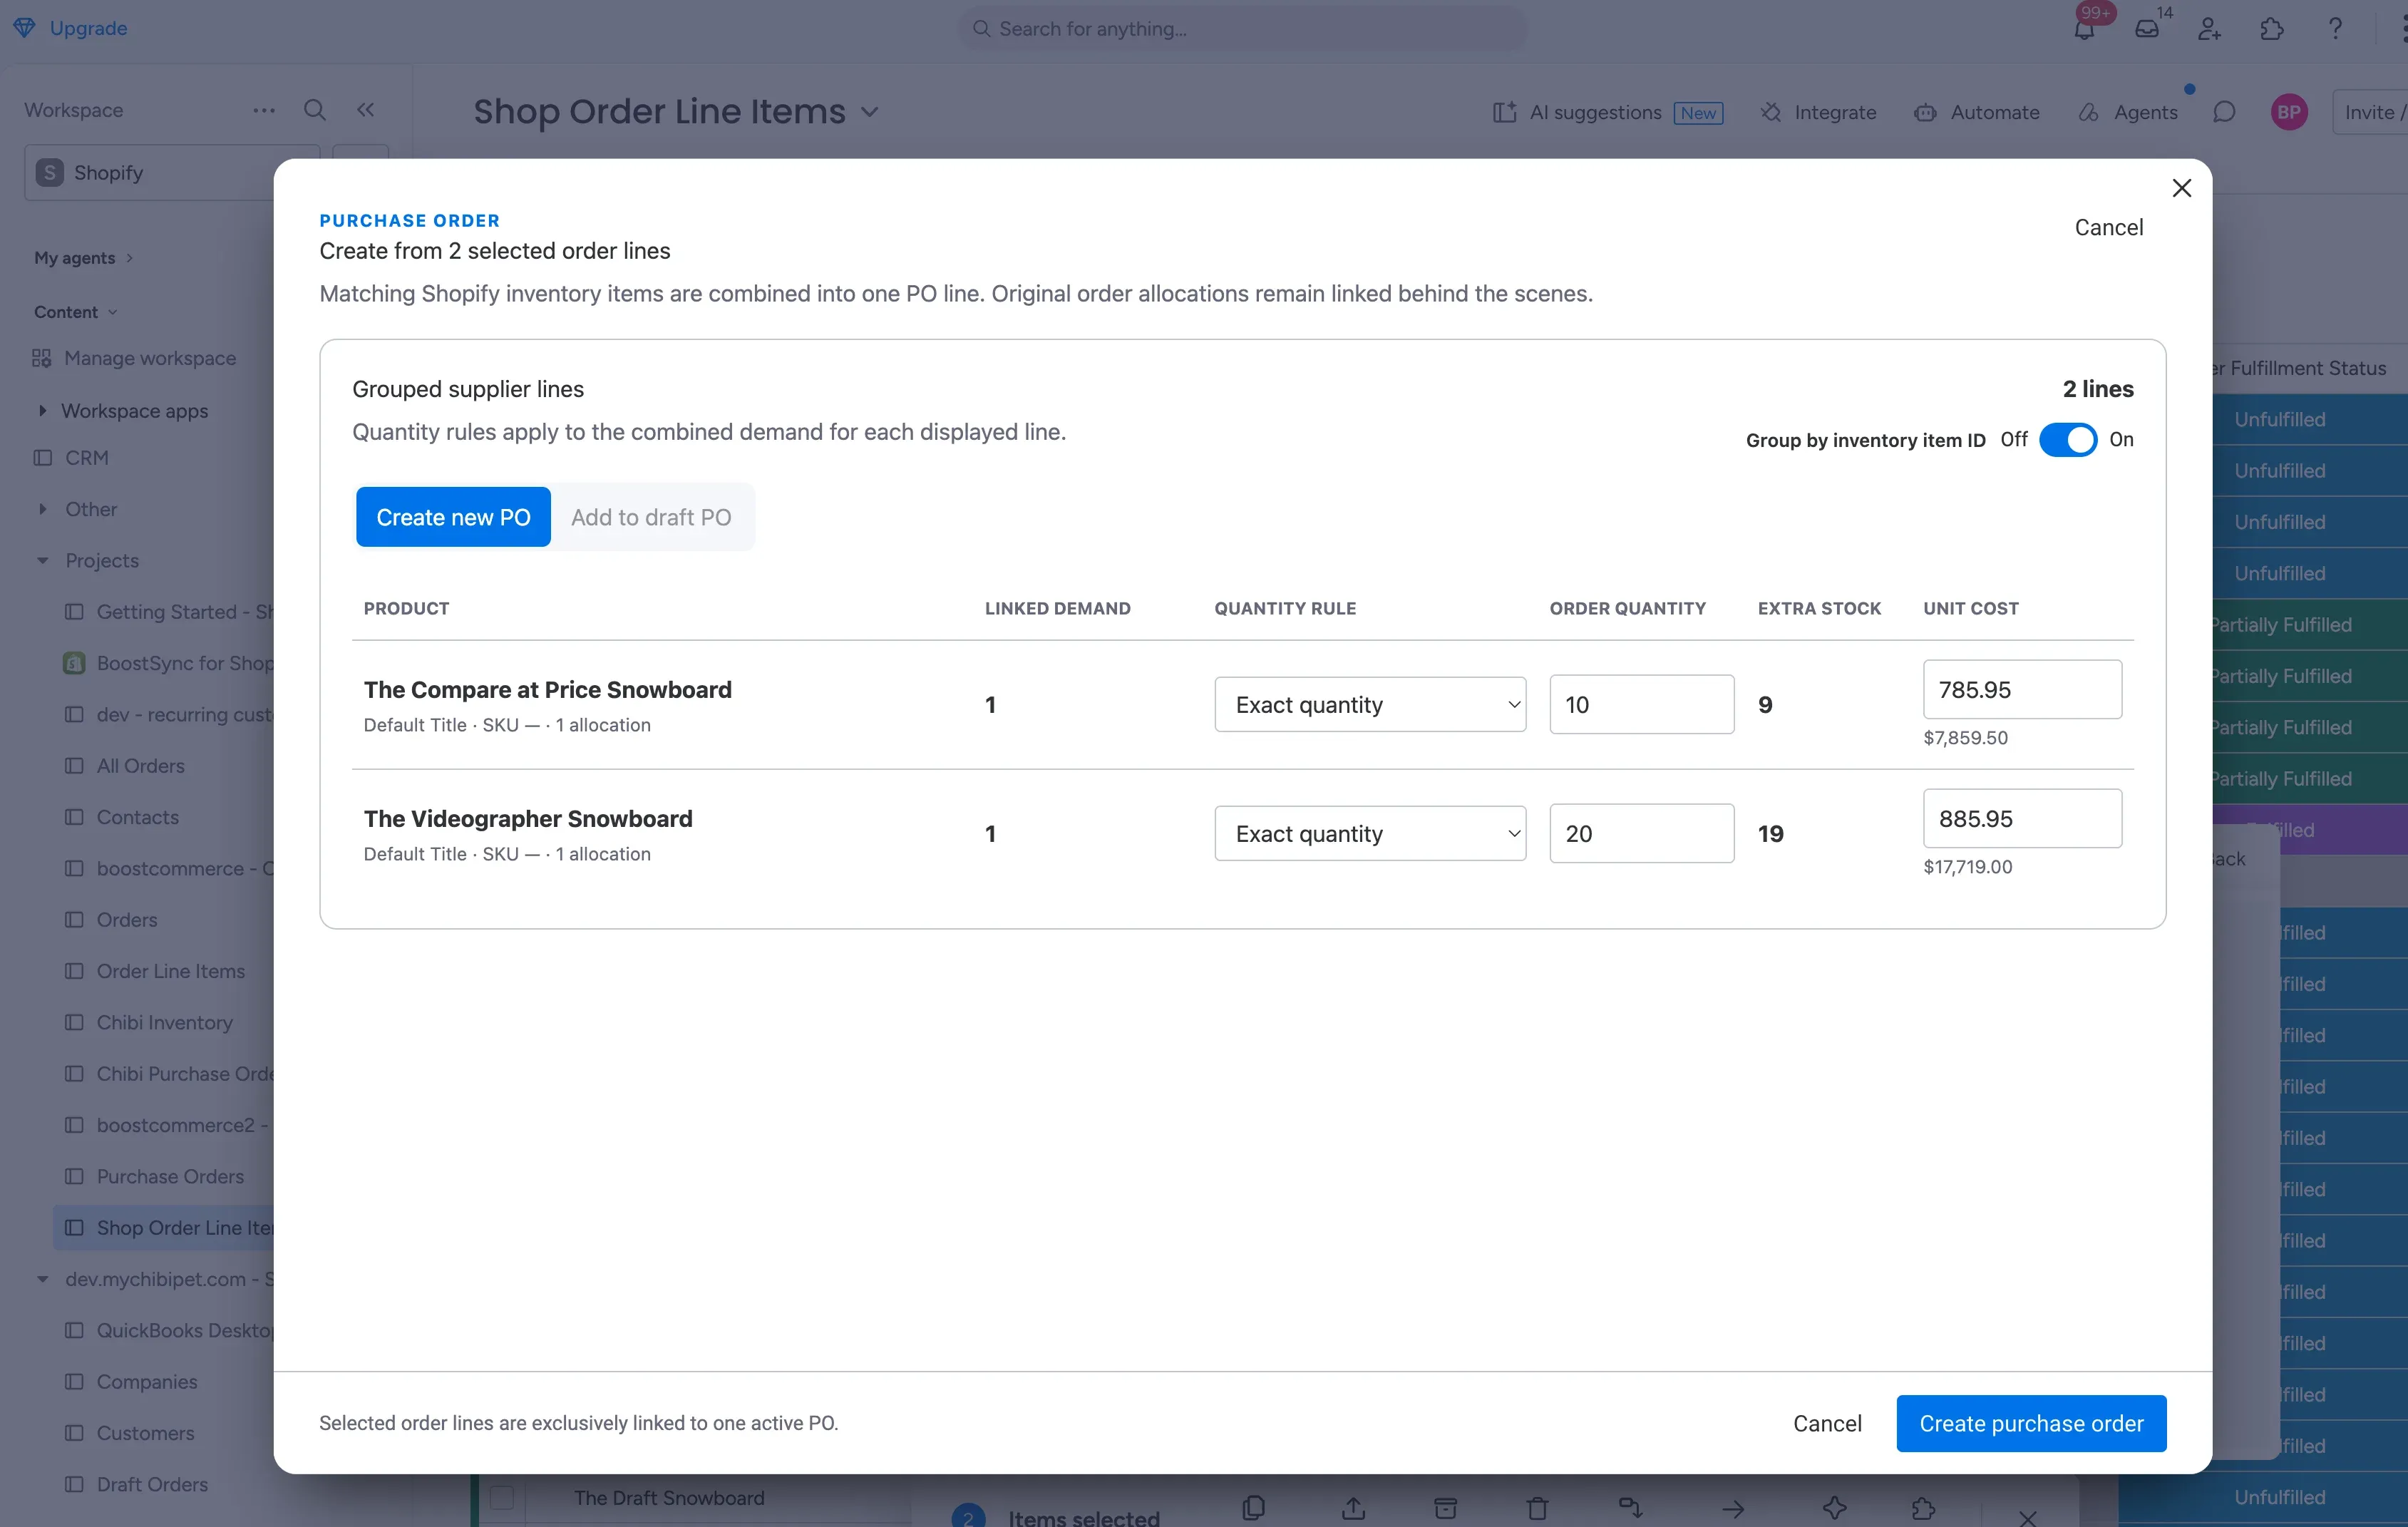Click the workspace search magnifier icon
The width and height of the screenshot is (2408, 1527).
[x=315, y=110]
